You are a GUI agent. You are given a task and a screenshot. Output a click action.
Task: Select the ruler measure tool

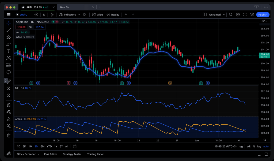(9, 81)
